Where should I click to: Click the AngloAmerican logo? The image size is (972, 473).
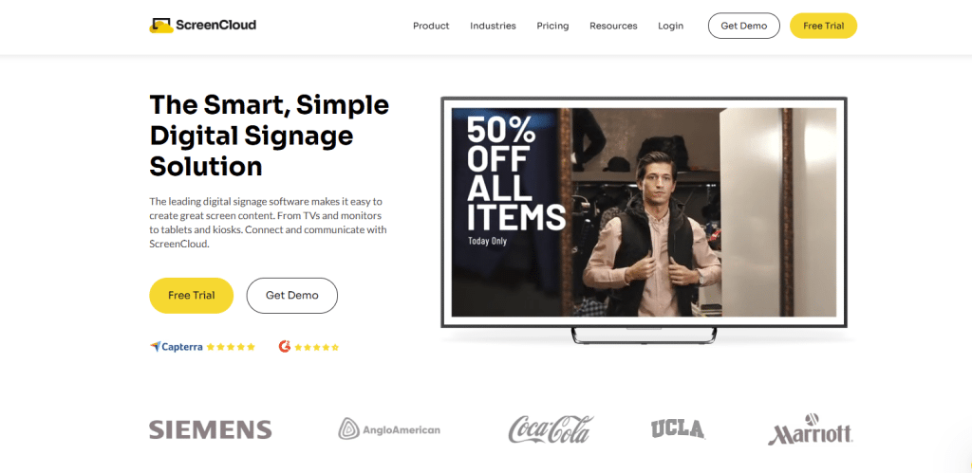tap(389, 429)
